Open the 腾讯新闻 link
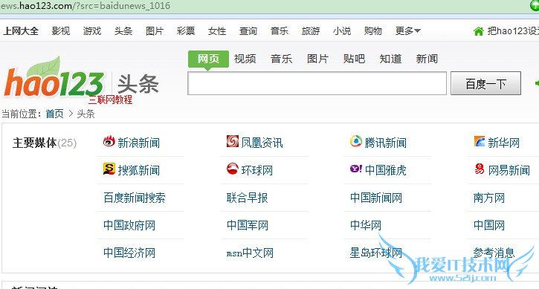The image size is (539, 289). (x=386, y=143)
